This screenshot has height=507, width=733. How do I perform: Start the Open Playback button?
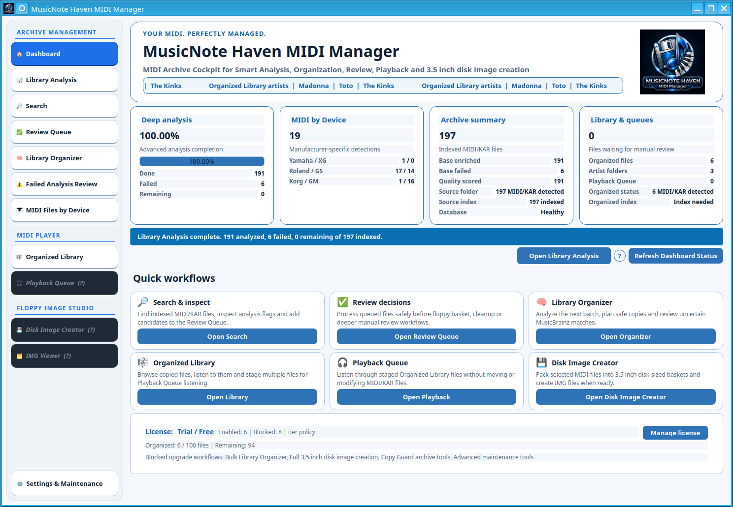pos(427,397)
